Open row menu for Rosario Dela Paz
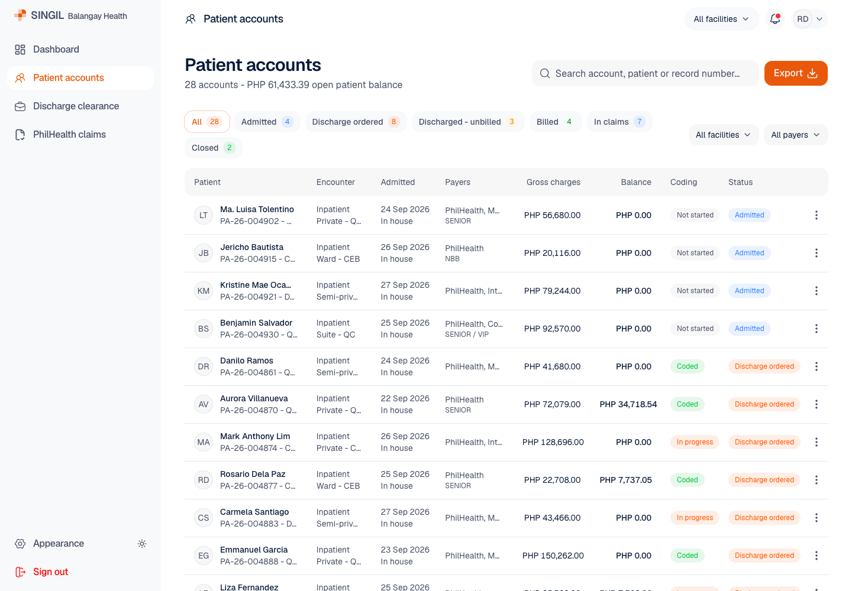852x591 pixels. click(x=816, y=480)
